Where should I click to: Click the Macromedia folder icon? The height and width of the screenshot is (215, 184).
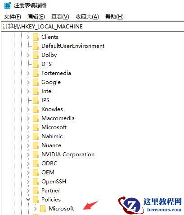36,118
